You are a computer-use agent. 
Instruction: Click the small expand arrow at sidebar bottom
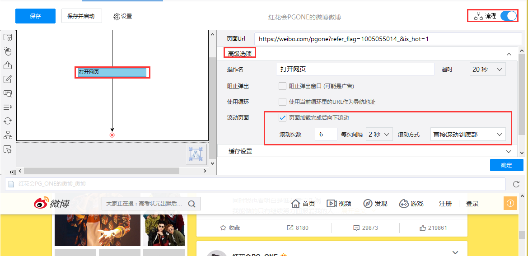coord(12,172)
